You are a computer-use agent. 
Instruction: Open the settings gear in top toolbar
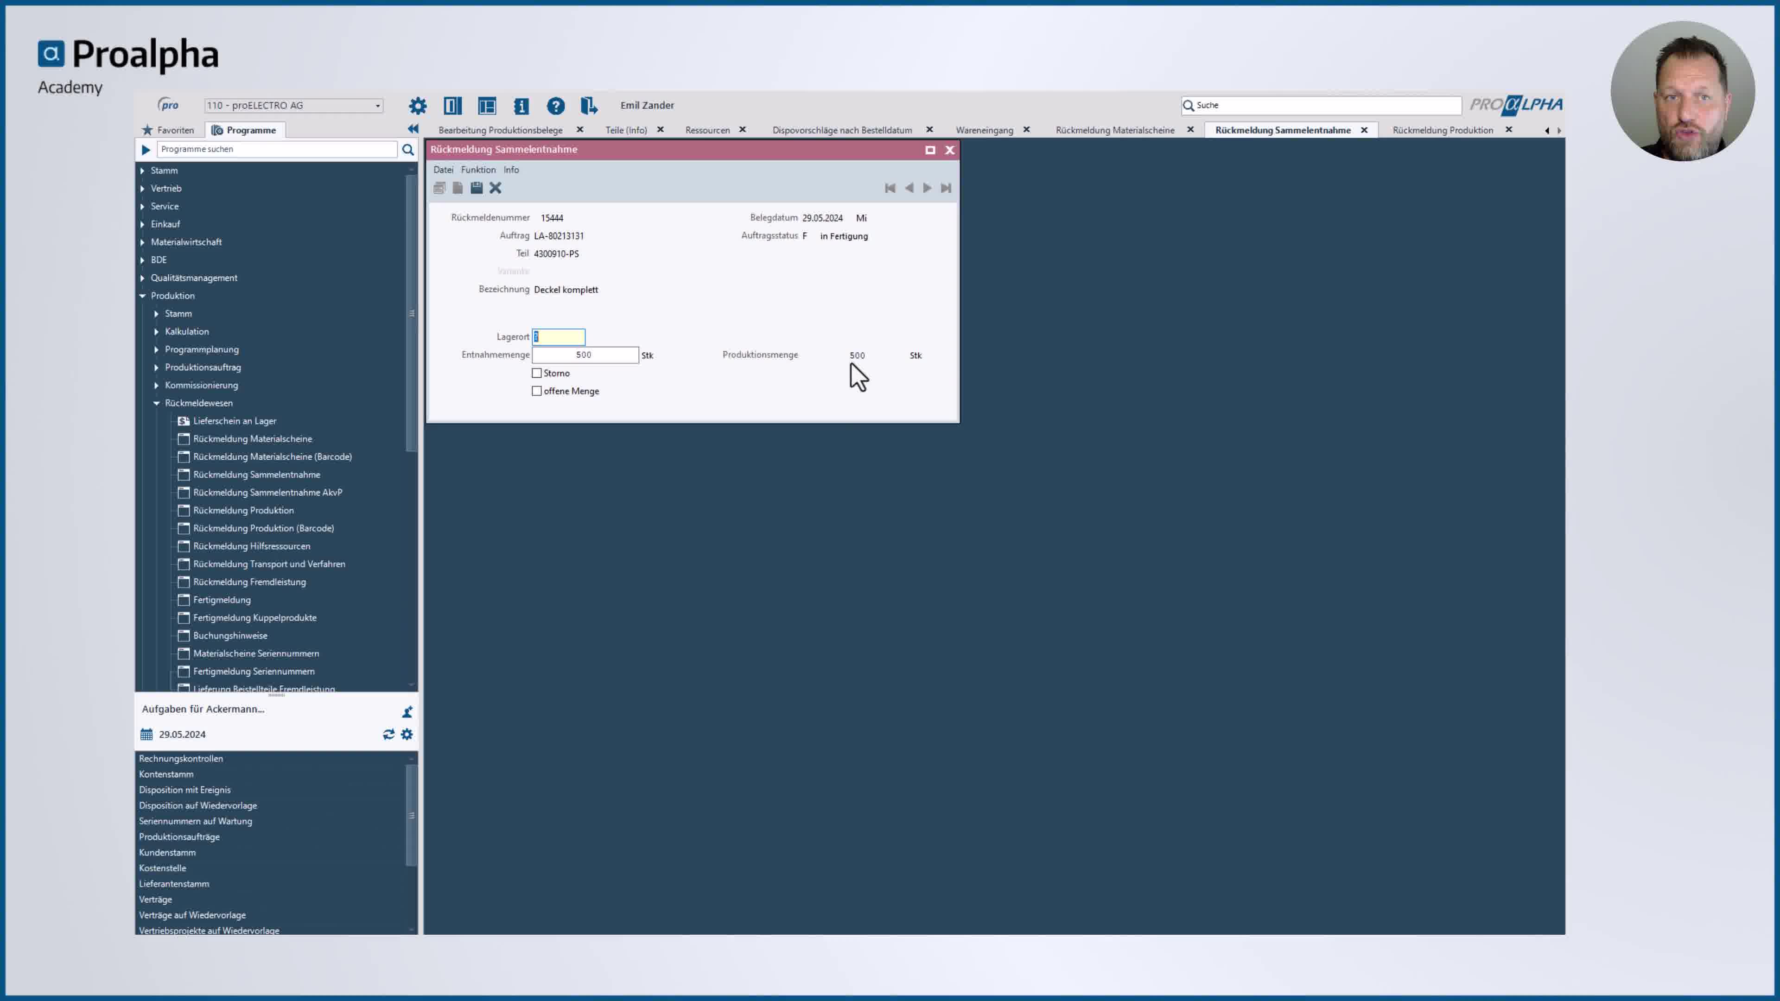point(417,106)
